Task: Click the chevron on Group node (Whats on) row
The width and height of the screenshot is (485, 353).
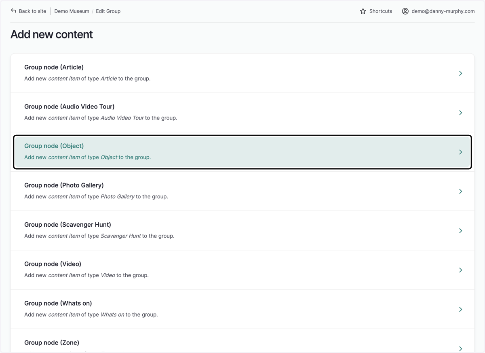Action: [x=460, y=309]
